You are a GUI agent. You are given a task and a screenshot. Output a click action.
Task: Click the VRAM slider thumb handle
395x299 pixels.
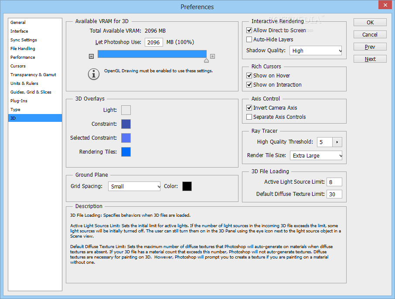(x=206, y=60)
